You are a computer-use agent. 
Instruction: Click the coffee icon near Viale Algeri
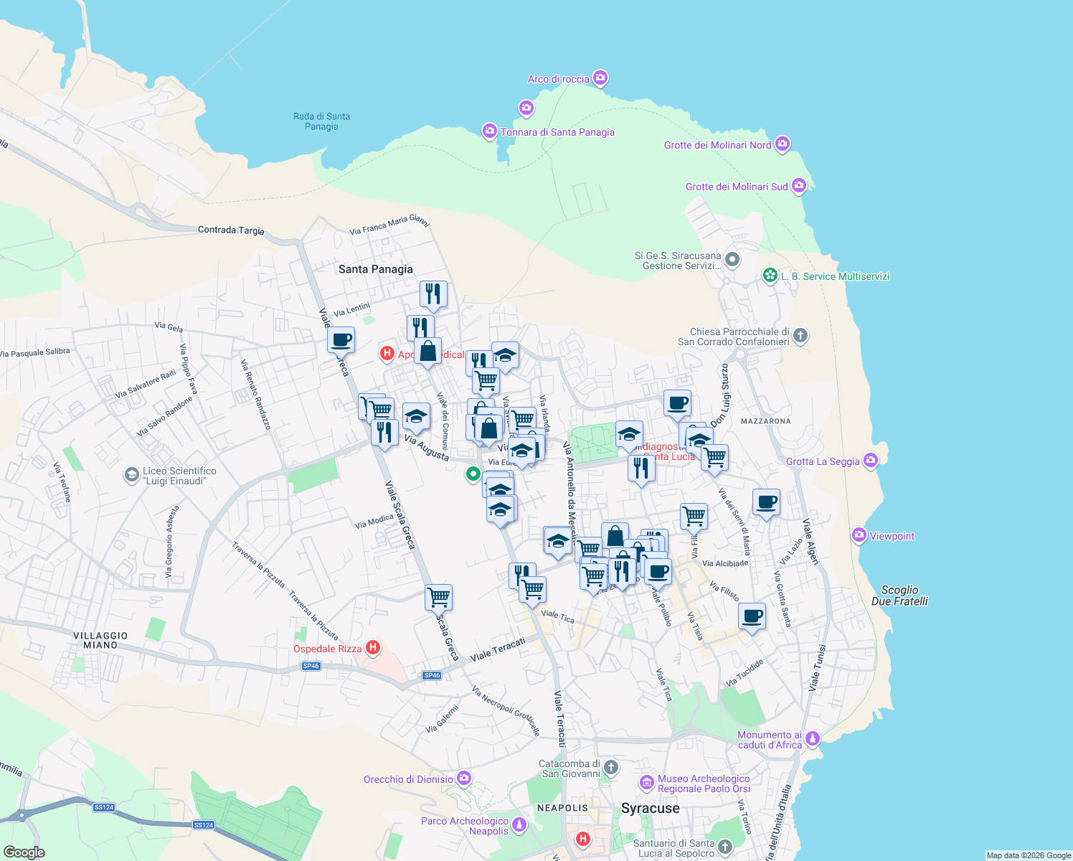coord(767,502)
